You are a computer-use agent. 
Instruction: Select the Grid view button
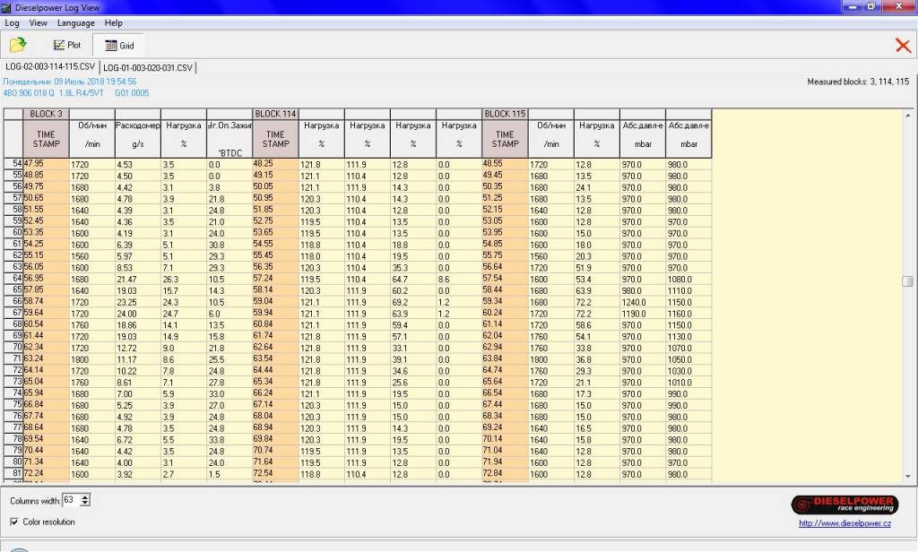pyautogui.click(x=118, y=45)
